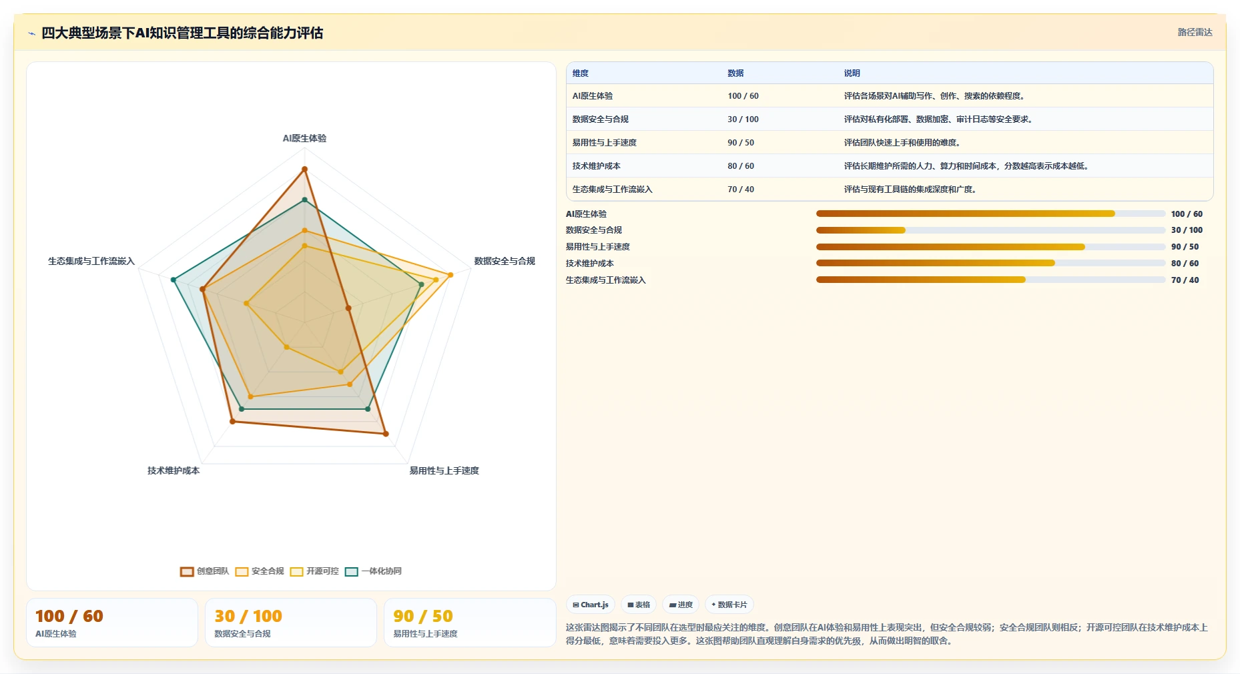Click the 易用性与上手速度 radar axis label

point(444,470)
